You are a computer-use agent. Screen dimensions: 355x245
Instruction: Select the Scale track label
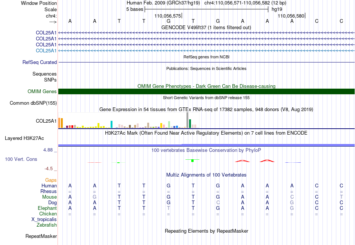50,9
